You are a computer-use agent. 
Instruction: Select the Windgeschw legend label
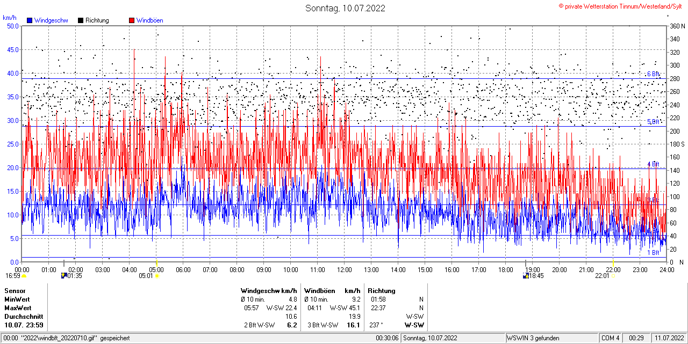point(51,20)
